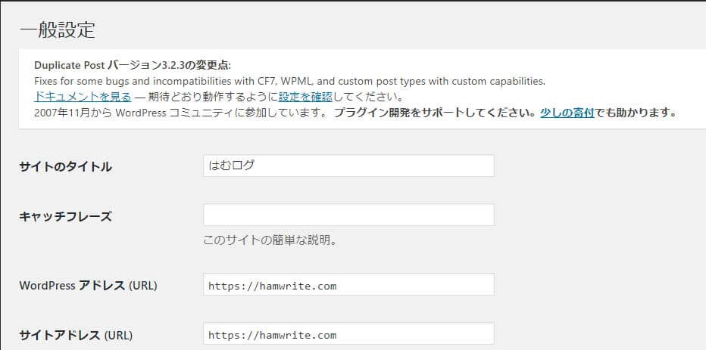Open the 少しの寄付 donation link
Screen dimensions: 706x350
click(x=568, y=113)
